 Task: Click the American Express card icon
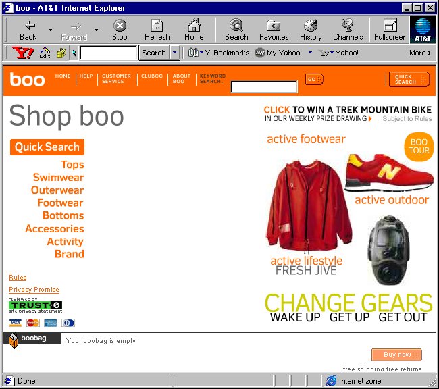51,323
